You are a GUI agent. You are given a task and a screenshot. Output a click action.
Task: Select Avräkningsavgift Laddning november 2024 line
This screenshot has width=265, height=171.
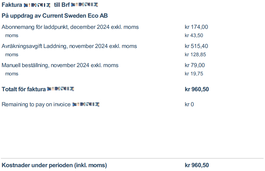click(69, 46)
